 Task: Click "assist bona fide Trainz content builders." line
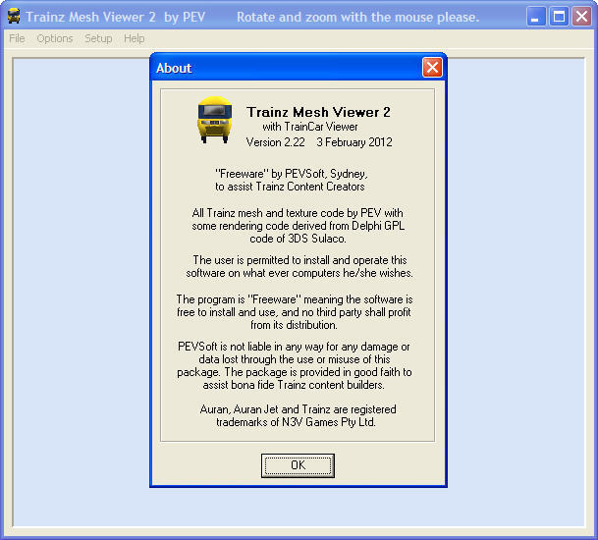click(294, 385)
